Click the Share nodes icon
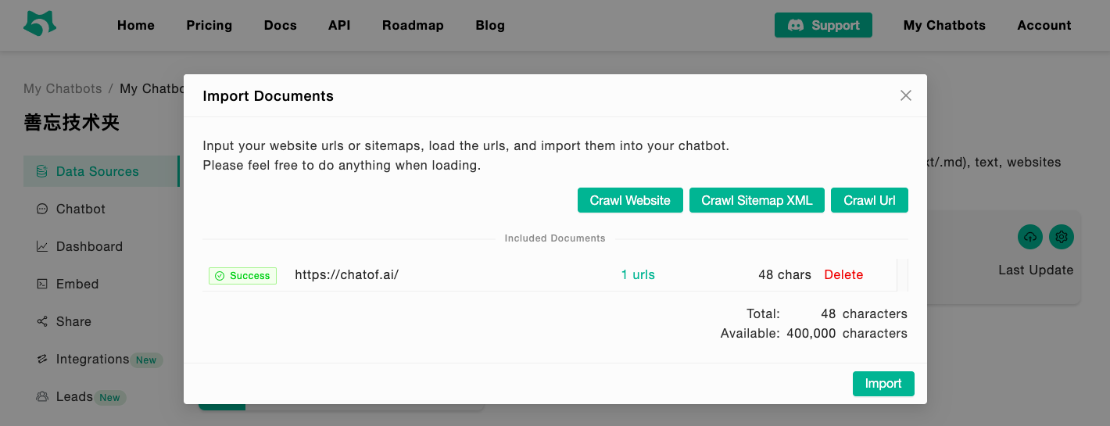This screenshot has height=426, width=1110. click(x=42, y=321)
